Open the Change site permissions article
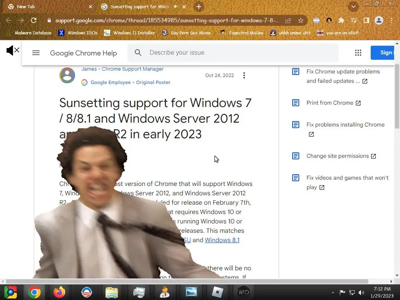This screenshot has height=300, width=400. (337, 156)
